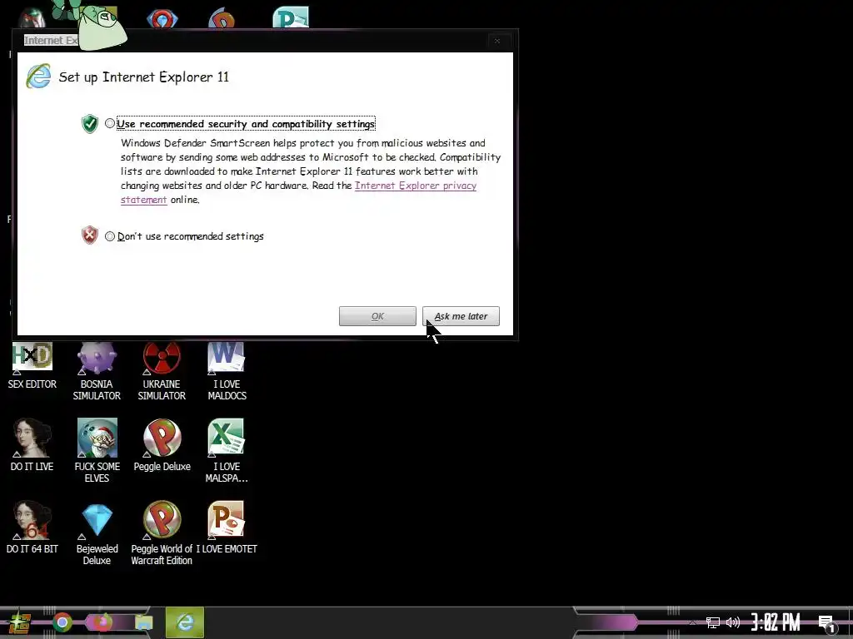
Task: Launch Peggle Deluxe shortcut
Action: pos(162,444)
